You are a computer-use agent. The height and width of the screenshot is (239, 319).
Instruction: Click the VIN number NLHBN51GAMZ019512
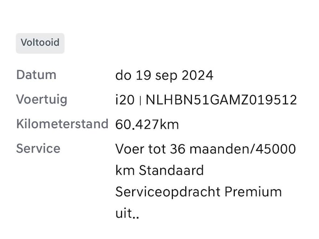(x=222, y=100)
